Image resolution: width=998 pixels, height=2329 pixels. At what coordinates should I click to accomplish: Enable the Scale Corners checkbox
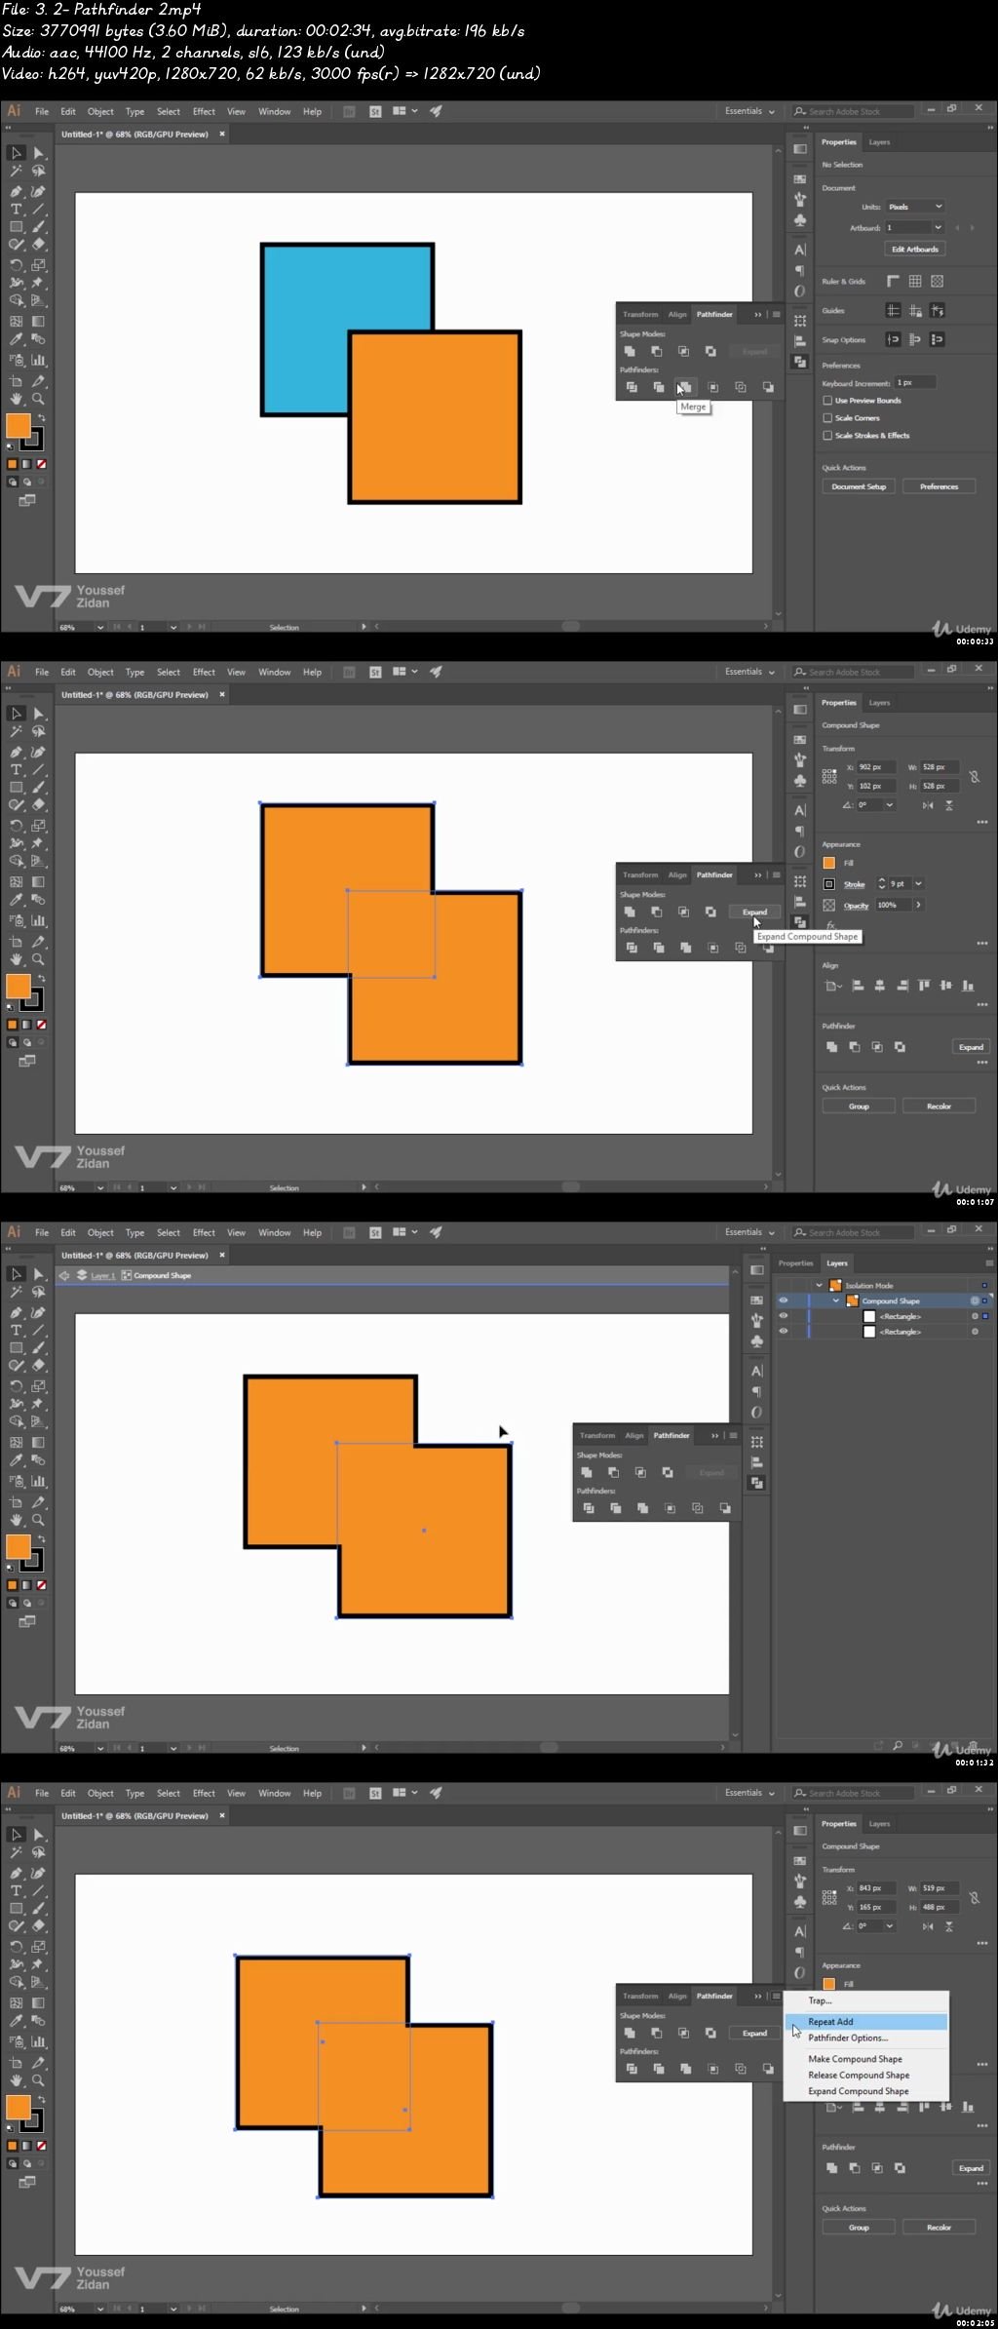828,418
